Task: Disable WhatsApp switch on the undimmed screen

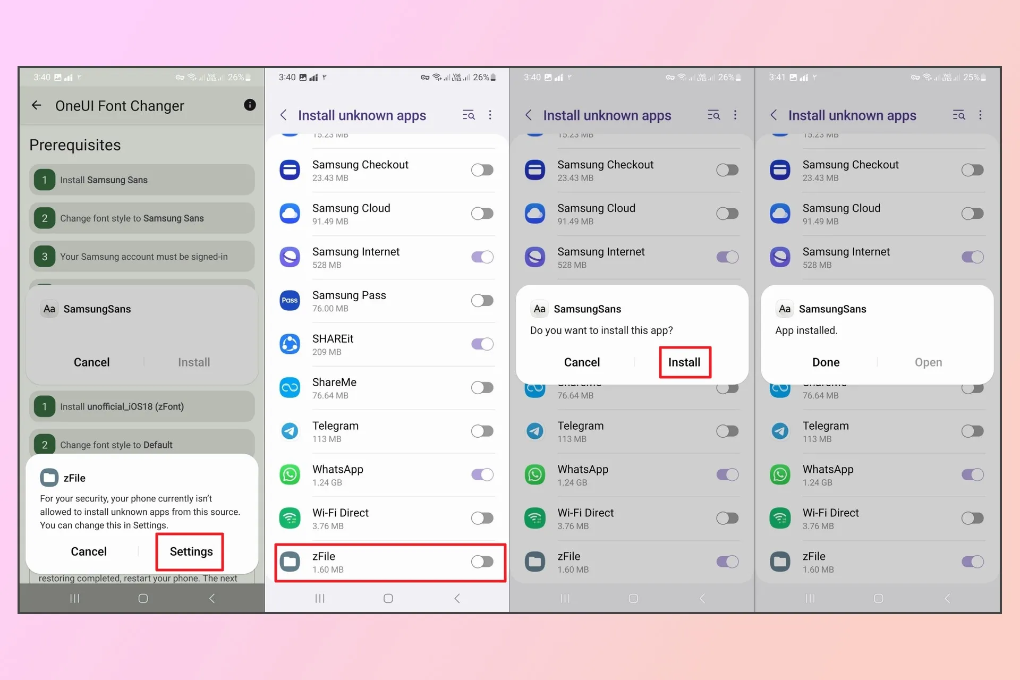Action: [482, 475]
